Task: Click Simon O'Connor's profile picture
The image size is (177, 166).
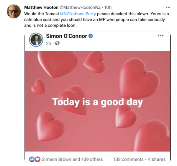Action: (36, 40)
